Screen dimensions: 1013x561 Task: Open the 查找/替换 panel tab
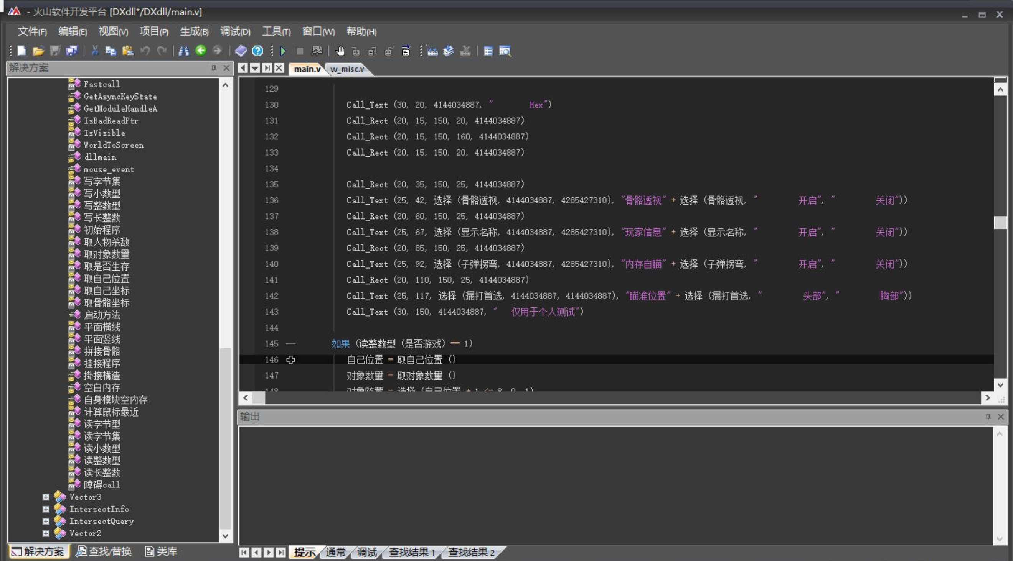(104, 551)
